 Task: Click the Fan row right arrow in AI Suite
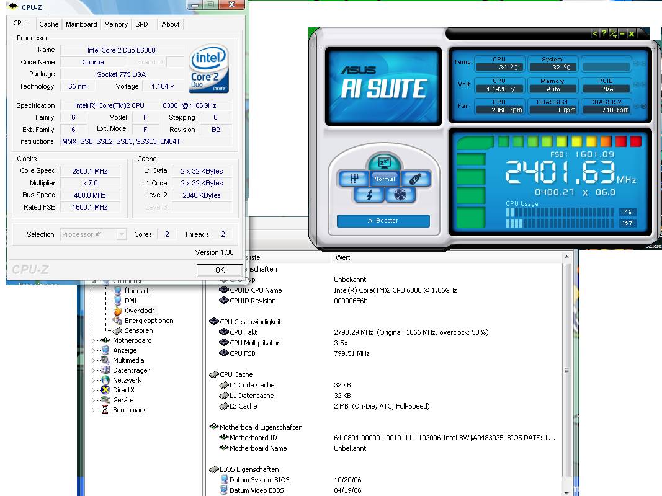click(643, 106)
